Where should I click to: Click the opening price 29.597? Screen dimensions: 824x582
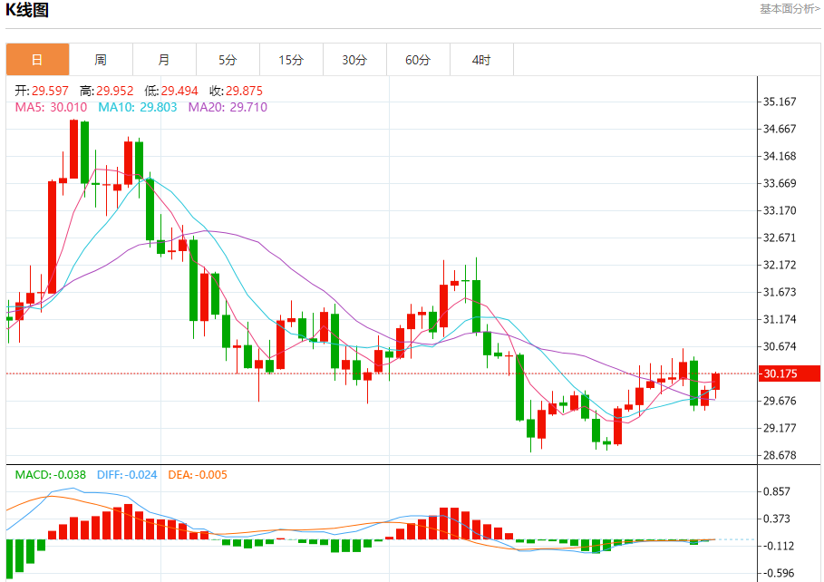pos(50,91)
